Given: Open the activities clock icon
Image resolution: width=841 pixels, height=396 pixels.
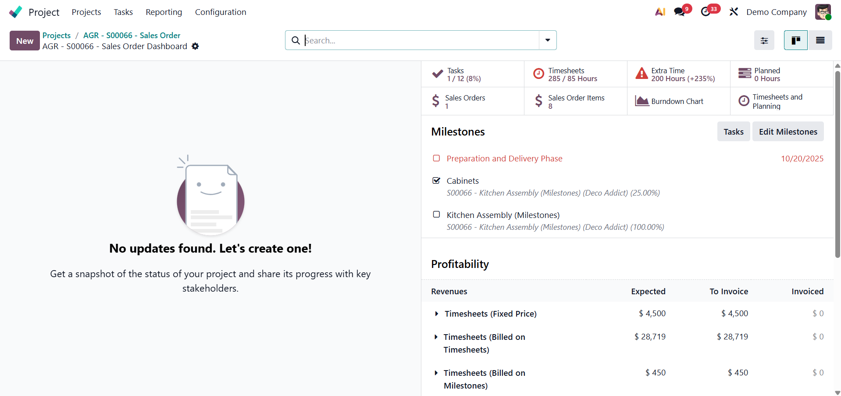Looking at the screenshot, I should point(706,12).
